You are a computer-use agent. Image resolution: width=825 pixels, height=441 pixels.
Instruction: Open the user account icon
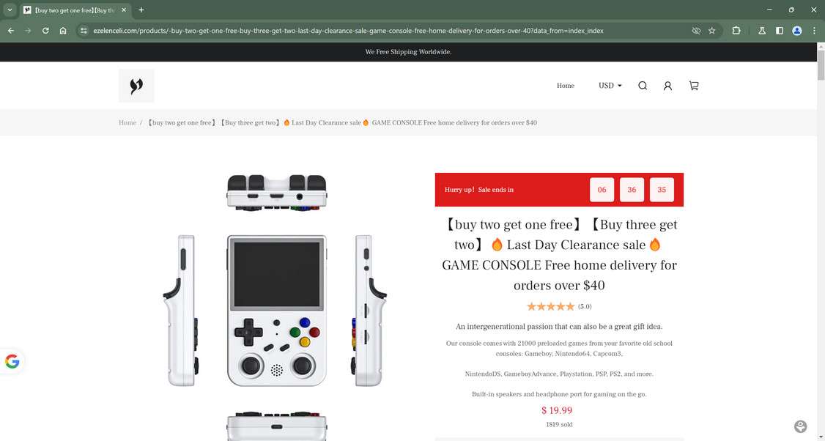point(667,86)
